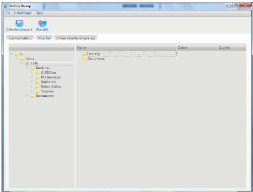Select the Yuuwaa label in tree

click(47, 91)
